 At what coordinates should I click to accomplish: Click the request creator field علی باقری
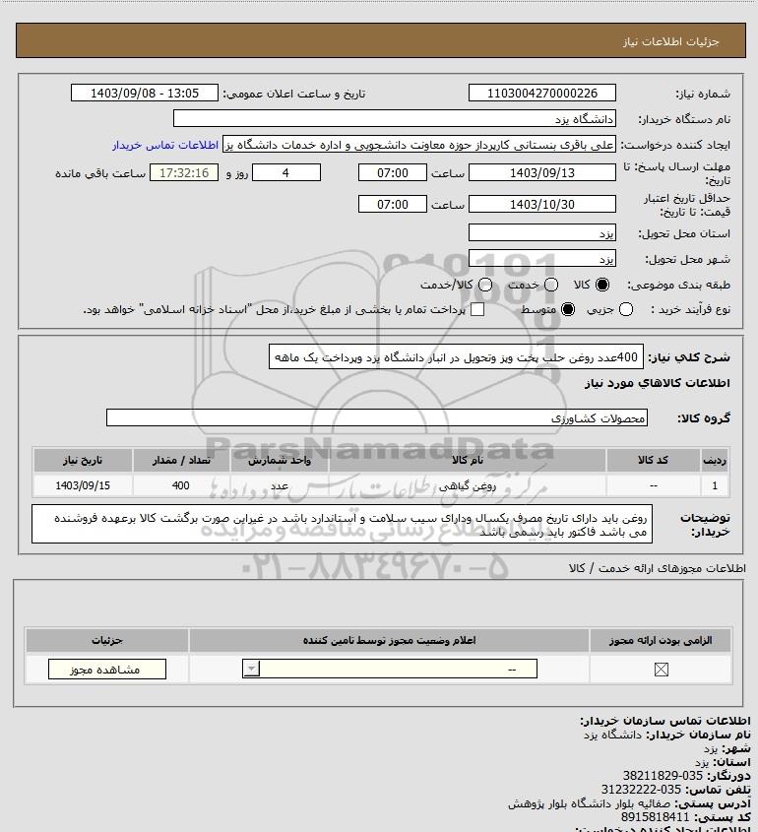419,145
